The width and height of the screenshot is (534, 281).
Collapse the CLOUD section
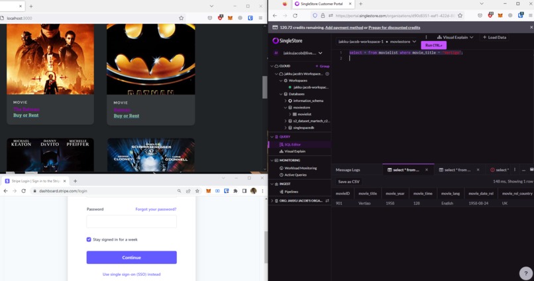click(272, 66)
